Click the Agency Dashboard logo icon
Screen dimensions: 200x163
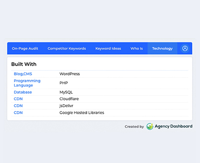(x=150, y=127)
